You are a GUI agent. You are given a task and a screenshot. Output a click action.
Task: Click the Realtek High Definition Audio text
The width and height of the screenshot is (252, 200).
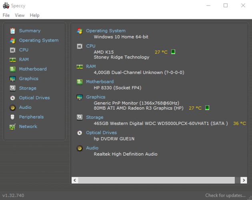(x=126, y=154)
